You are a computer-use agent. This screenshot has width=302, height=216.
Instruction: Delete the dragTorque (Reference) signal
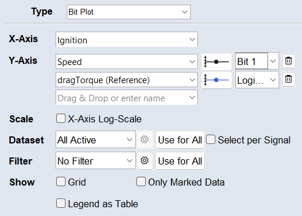click(289, 79)
